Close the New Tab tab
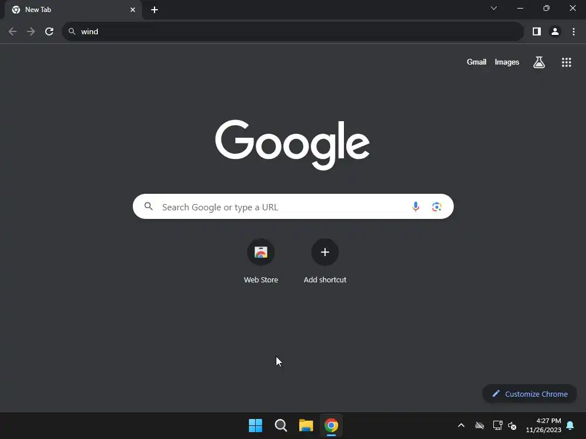 133,10
